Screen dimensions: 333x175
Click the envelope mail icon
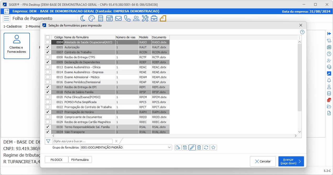(x=118, y=18)
